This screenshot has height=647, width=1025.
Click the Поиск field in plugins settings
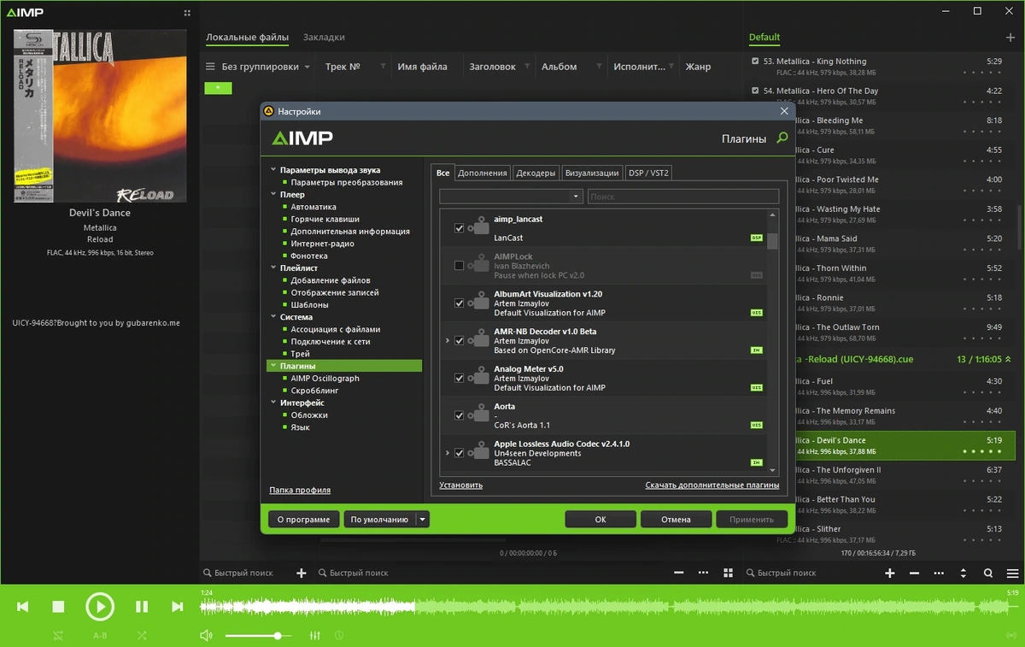pyautogui.click(x=683, y=197)
